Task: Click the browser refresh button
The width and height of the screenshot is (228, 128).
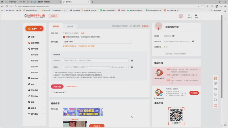Action: (x=7, y=6)
